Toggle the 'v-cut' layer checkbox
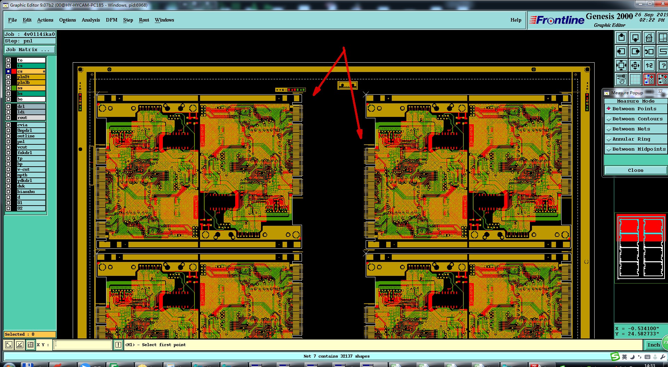 pos(8,169)
